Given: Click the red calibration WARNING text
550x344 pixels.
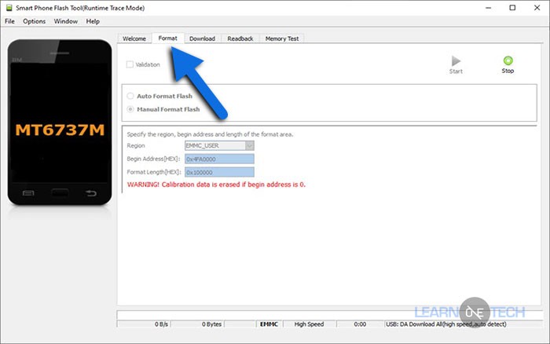Looking at the screenshot, I should click(x=216, y=185).
